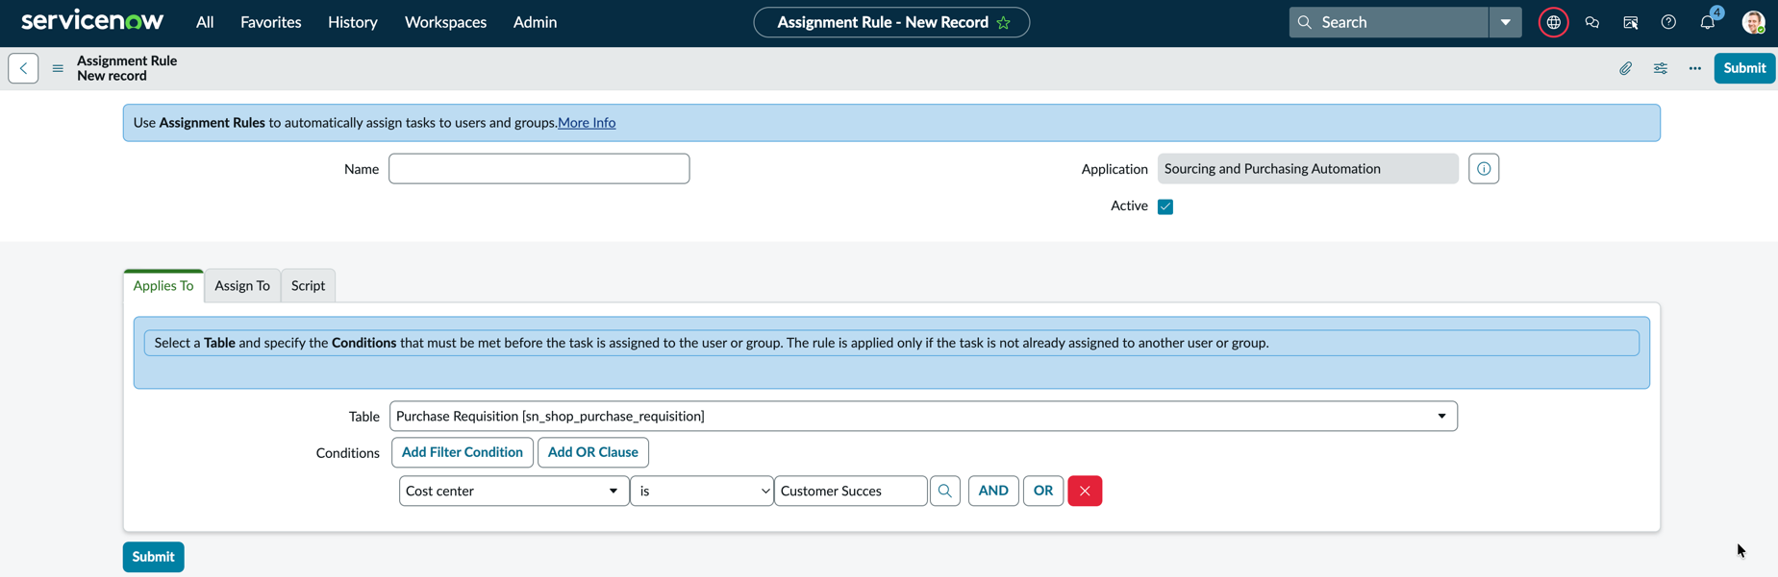View notifications bell icon

(1708, 22)
